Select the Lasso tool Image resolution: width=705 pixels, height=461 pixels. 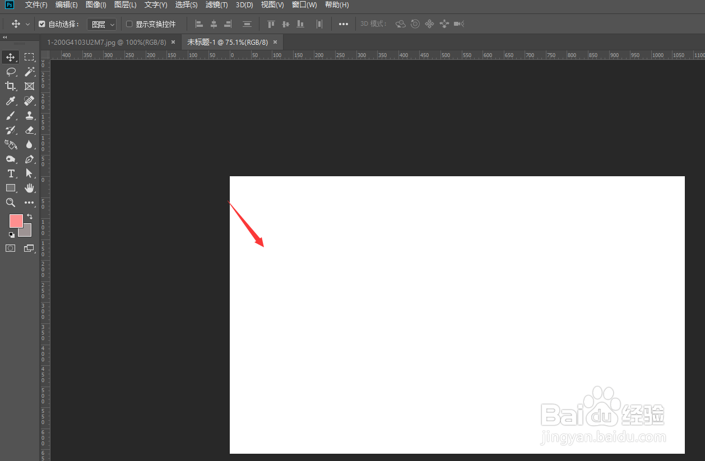point(11,72)
